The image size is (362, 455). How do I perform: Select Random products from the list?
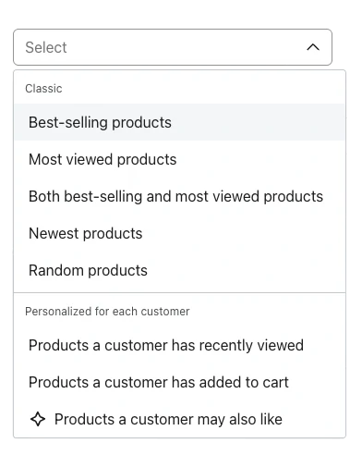point(180,270)
